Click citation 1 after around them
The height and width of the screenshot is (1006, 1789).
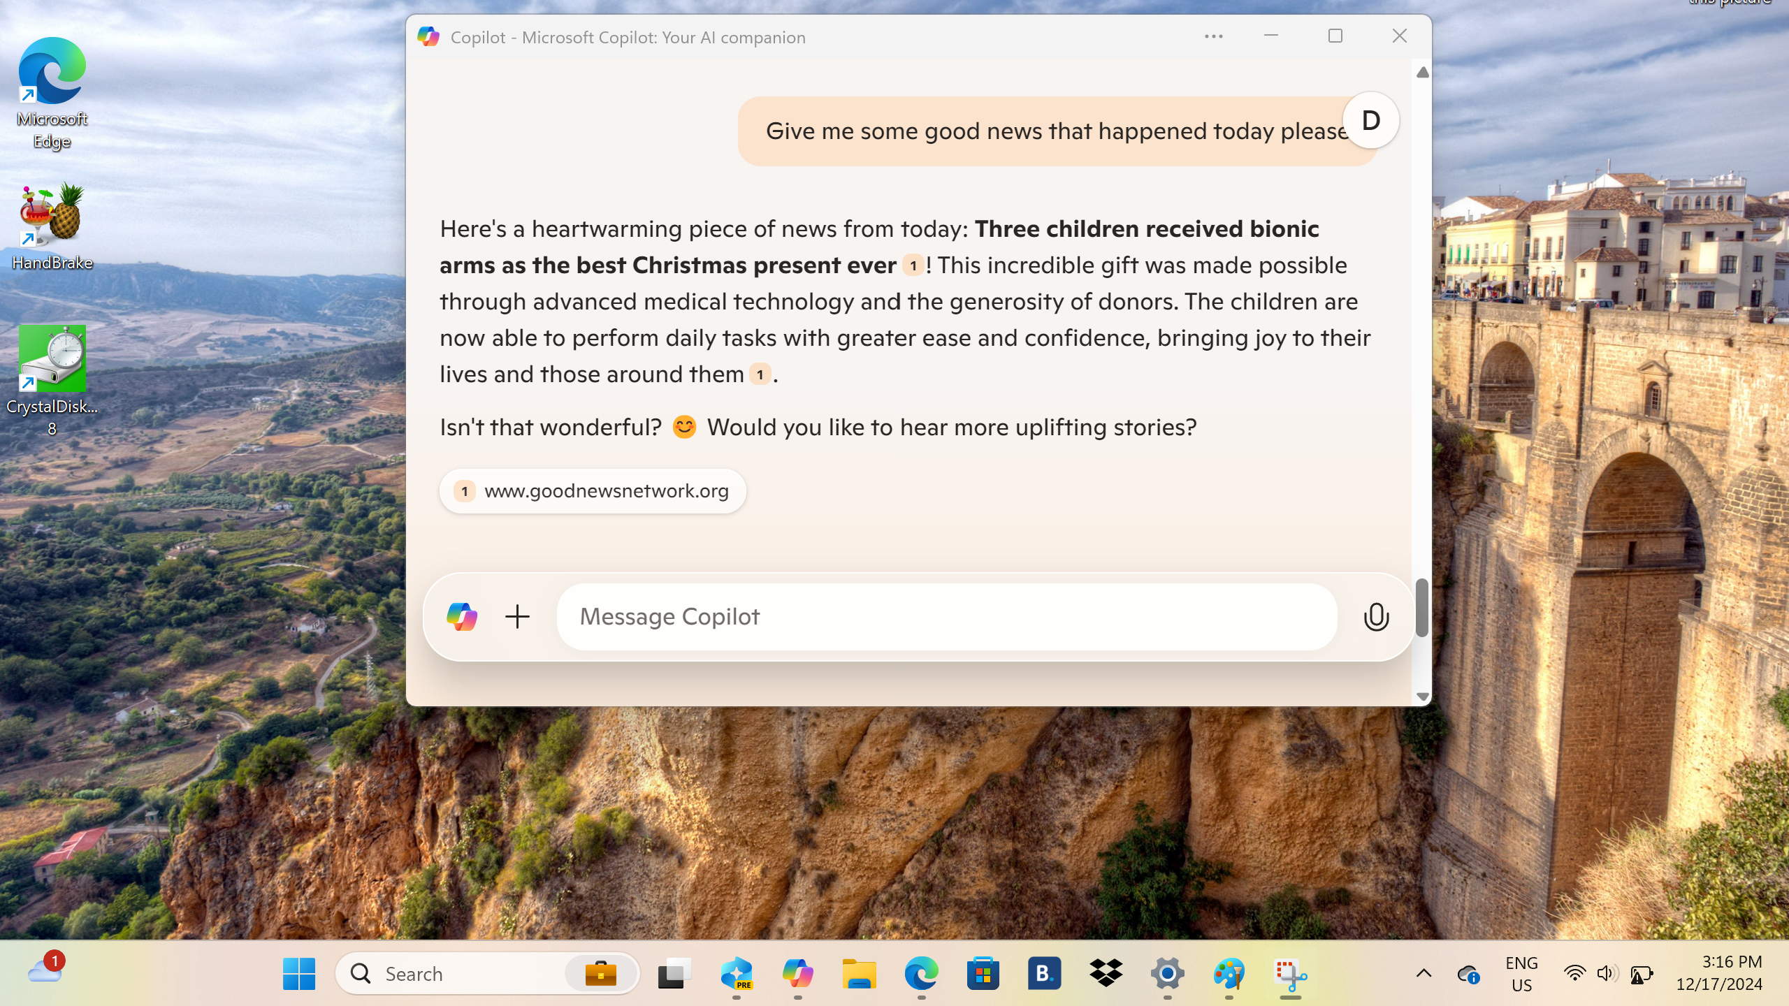coord(760,374)
